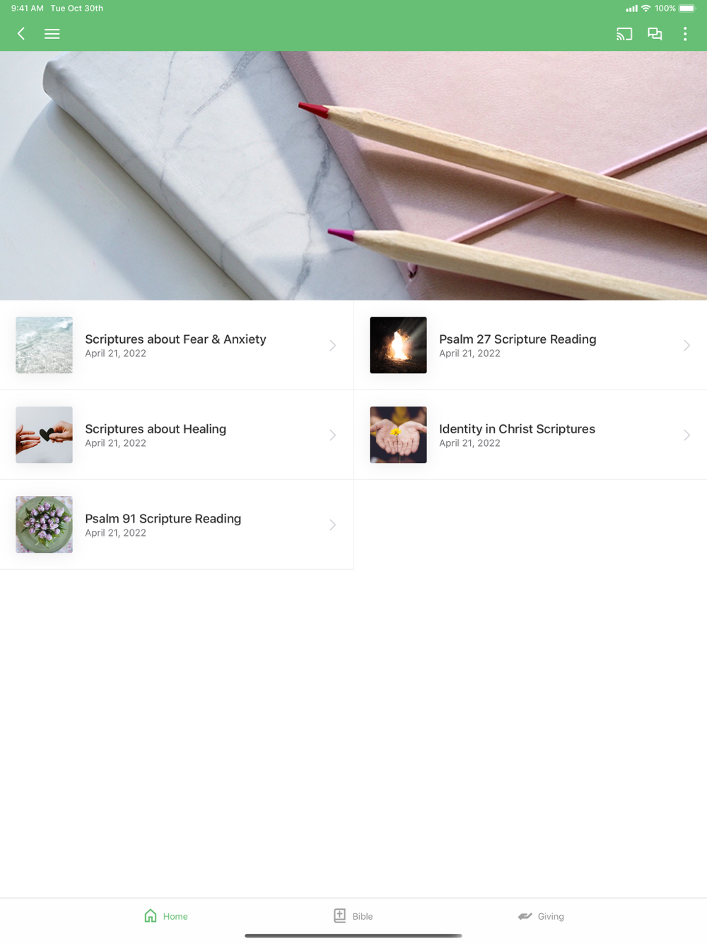Expand Psalm 91 Scripture Reading chevron
Image resolution: width=707 pixels, height=943 pixels.
tap(332, 525)
